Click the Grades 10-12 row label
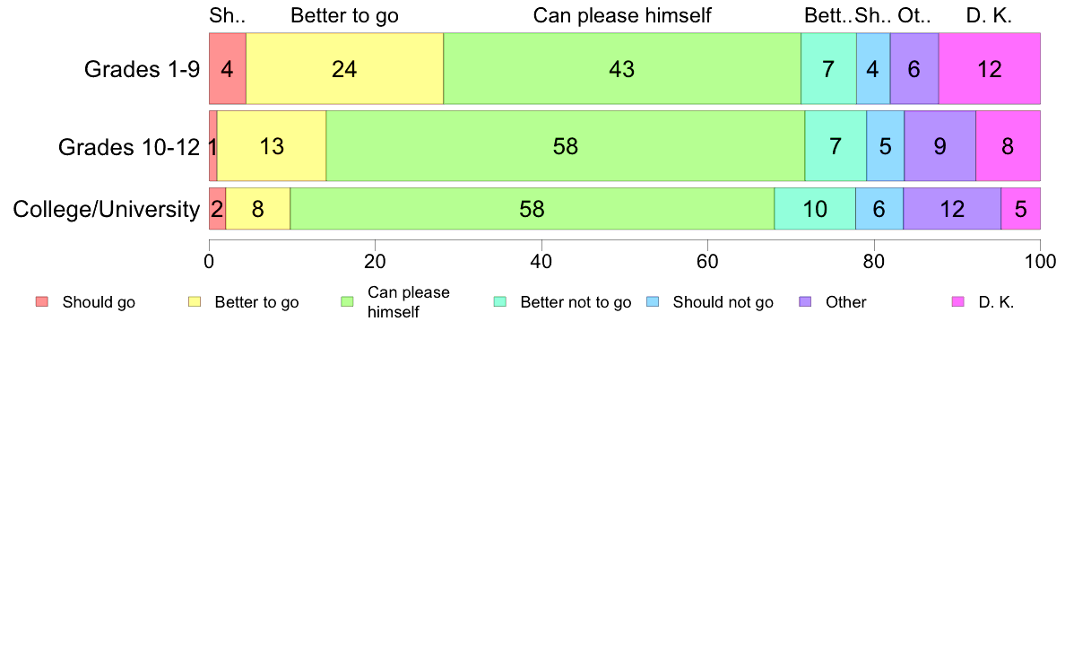Viewport: 1065px width, 660px height. tap(129, 147)
